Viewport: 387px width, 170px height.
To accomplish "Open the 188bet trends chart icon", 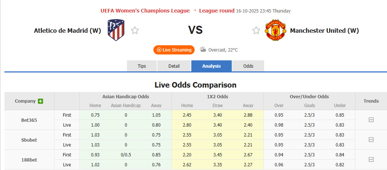I will pos(371,160).
